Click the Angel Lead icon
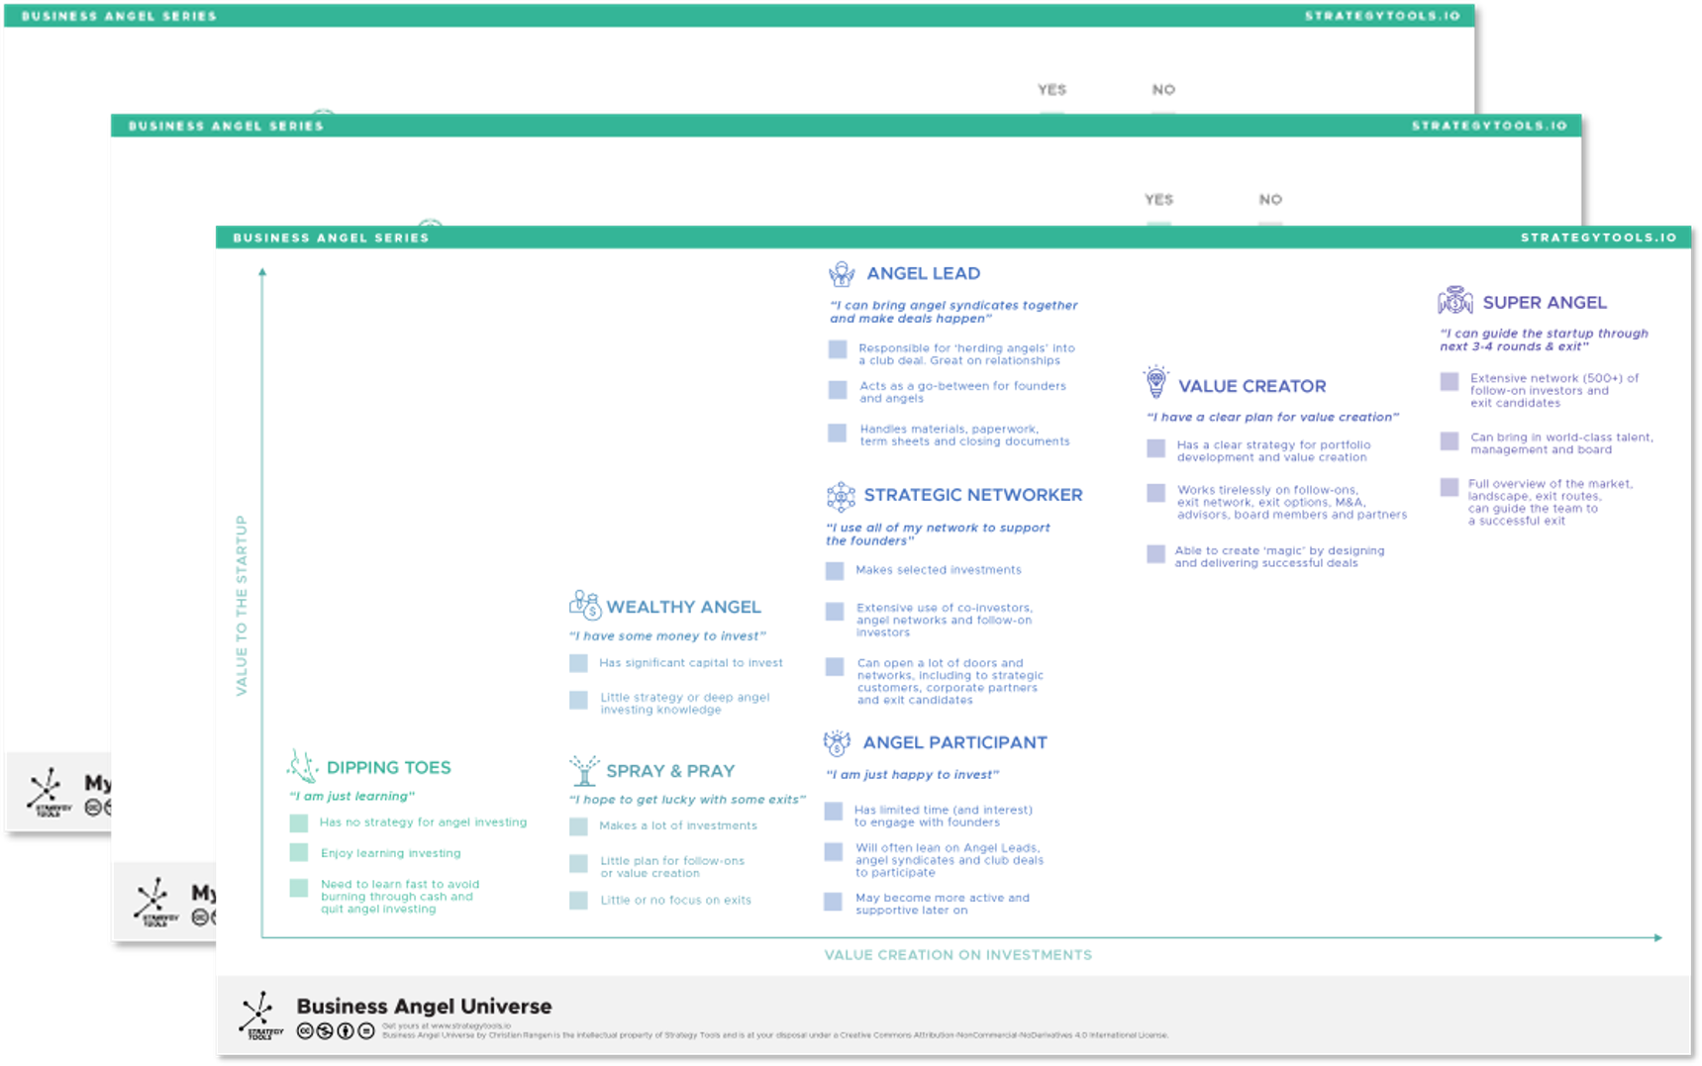1702x1066 pixels. point(841,274)
